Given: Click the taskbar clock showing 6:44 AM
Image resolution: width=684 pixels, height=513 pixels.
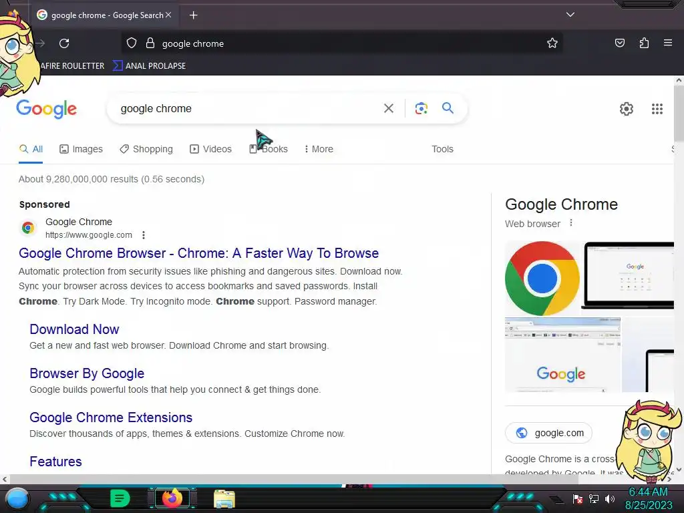Looking at the screenshot, I should (x=648, y=492).
